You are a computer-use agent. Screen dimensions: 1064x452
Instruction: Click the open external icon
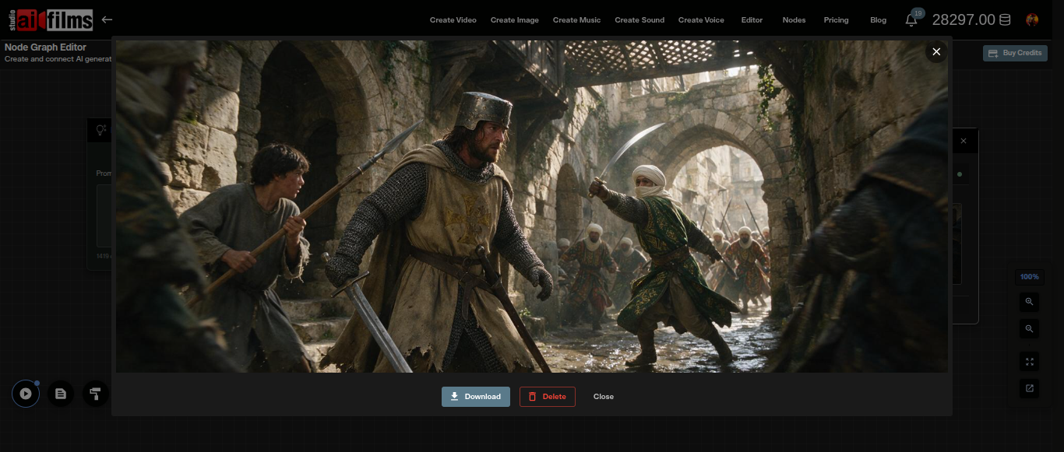pyautogui.click(x=1029, y=388)
